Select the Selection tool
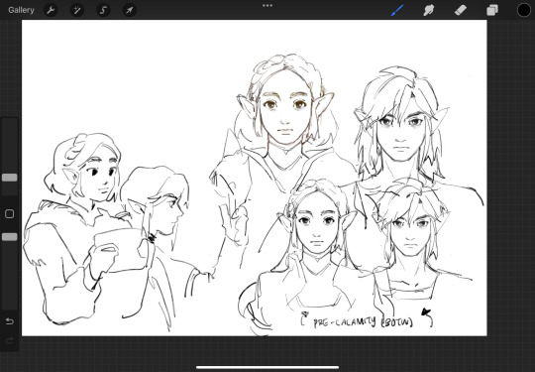Image resolution: width=535 pixels, height=372 pixels. tap(103, 10)
